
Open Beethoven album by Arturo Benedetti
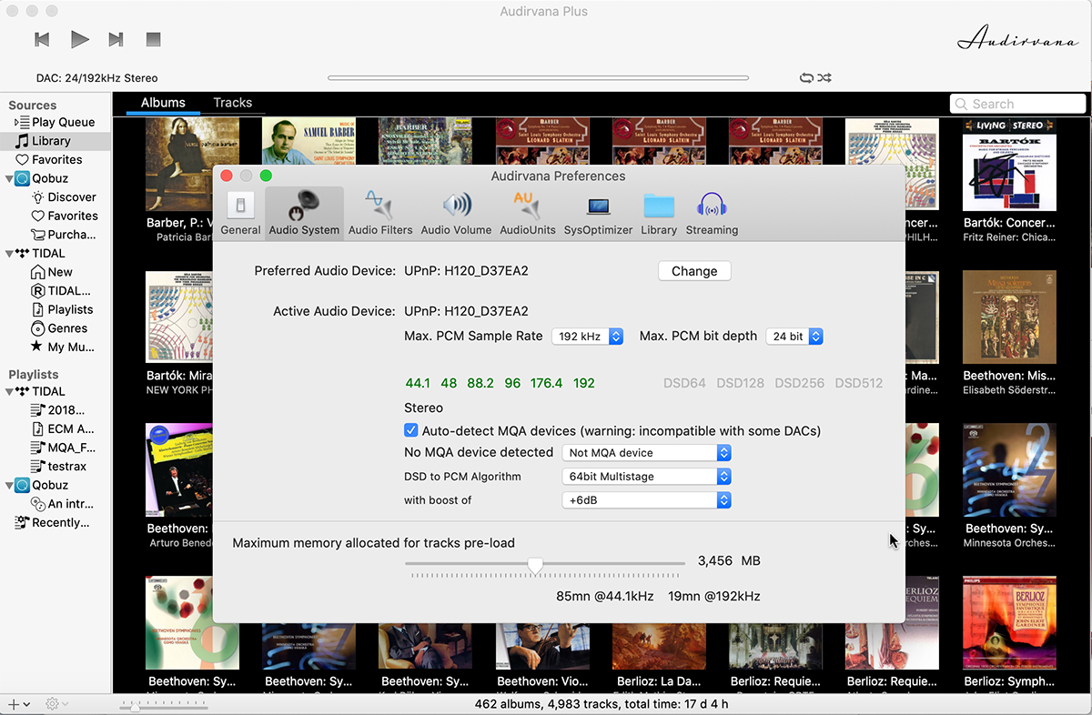pos(179,470)
